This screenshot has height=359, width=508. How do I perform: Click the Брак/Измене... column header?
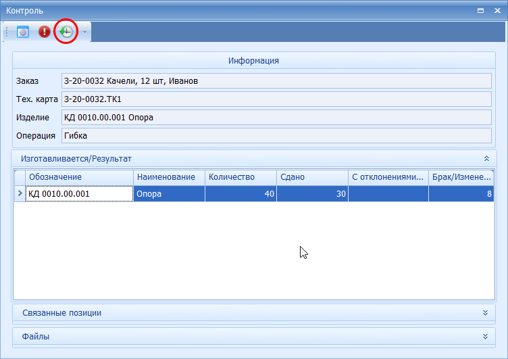pyautogui.click(x=461, y=177)
